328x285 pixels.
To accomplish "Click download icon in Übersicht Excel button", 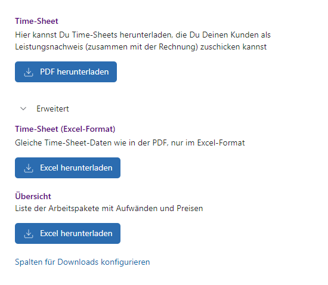I will (29, 234).
